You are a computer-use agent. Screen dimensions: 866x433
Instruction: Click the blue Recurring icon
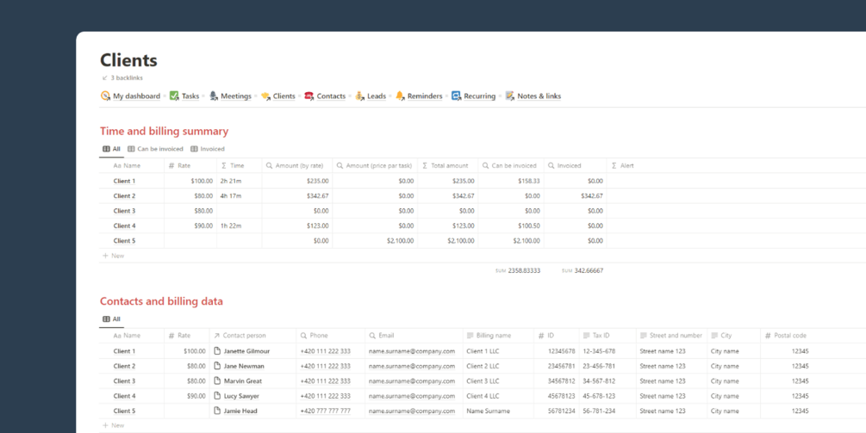point(456,96)
